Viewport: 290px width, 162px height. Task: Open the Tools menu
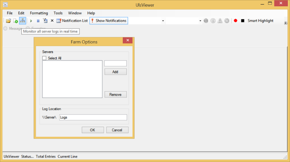point(58,13)
